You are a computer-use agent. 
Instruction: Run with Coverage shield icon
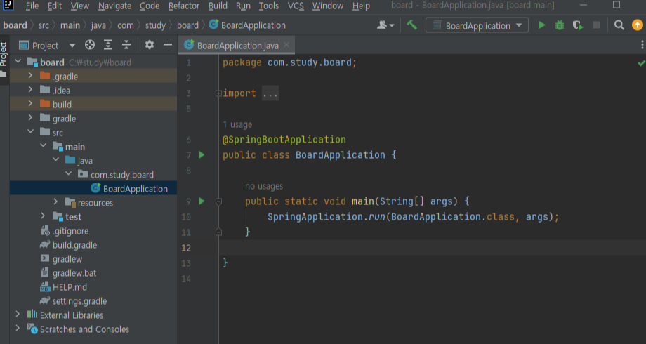(578, 25)
